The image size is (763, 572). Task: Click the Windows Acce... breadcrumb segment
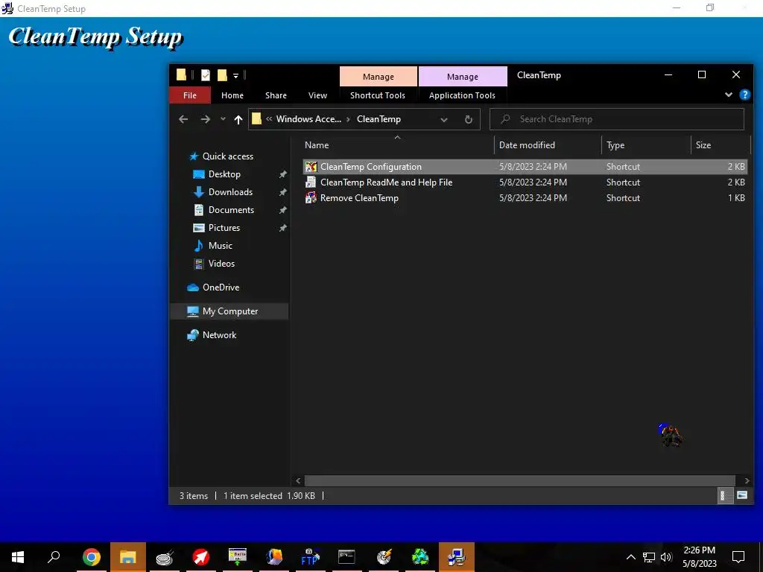point(308,119)
